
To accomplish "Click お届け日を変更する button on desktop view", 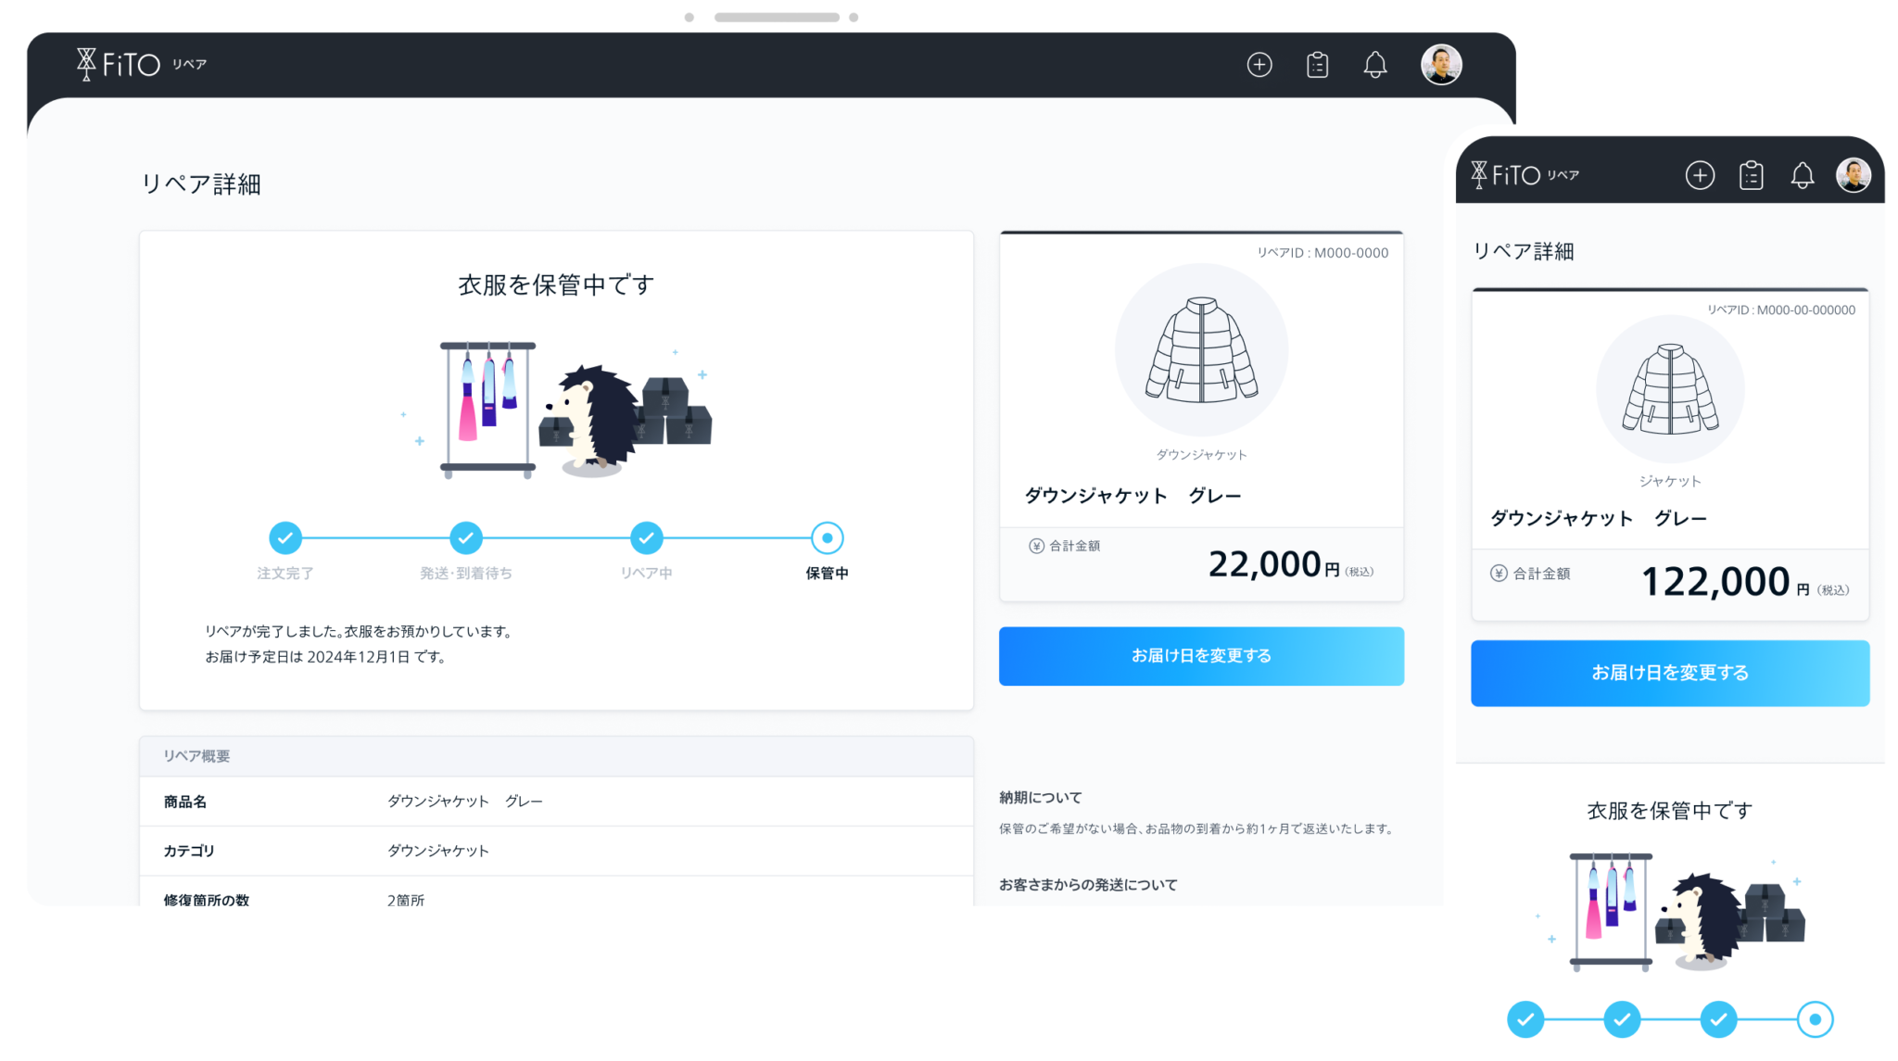I will (x=1201, y=656).
